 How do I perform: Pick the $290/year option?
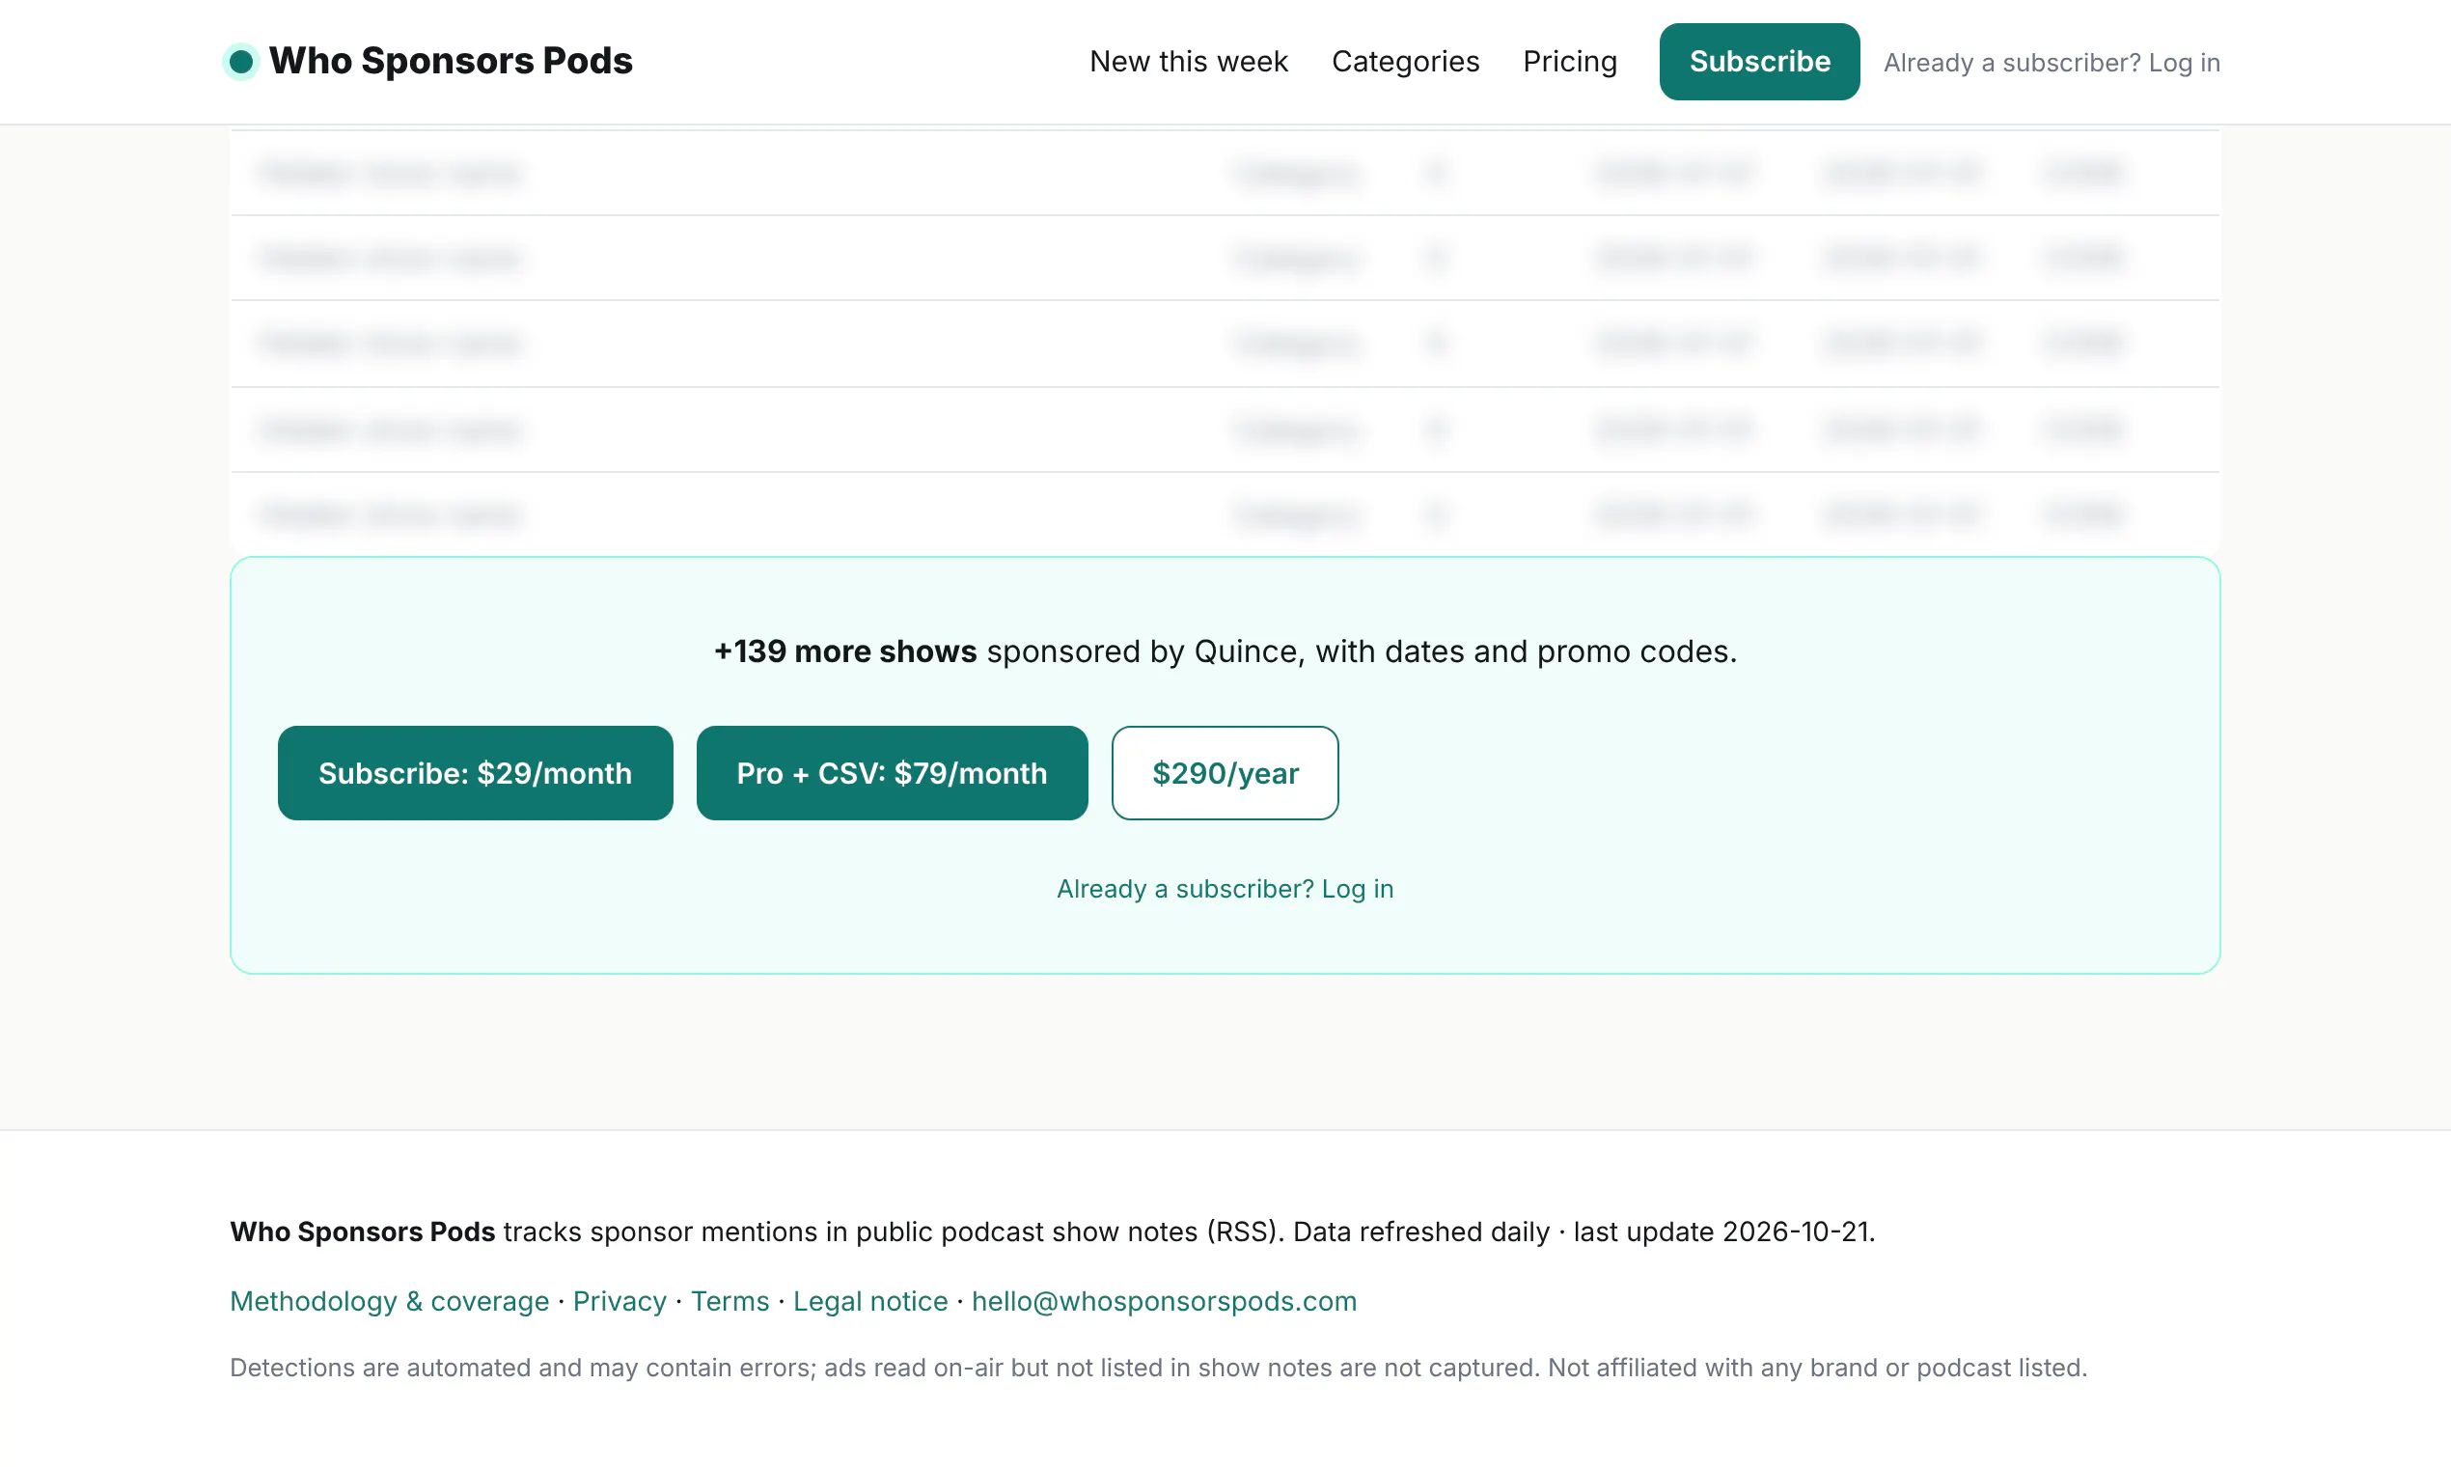pos(1225,773)
